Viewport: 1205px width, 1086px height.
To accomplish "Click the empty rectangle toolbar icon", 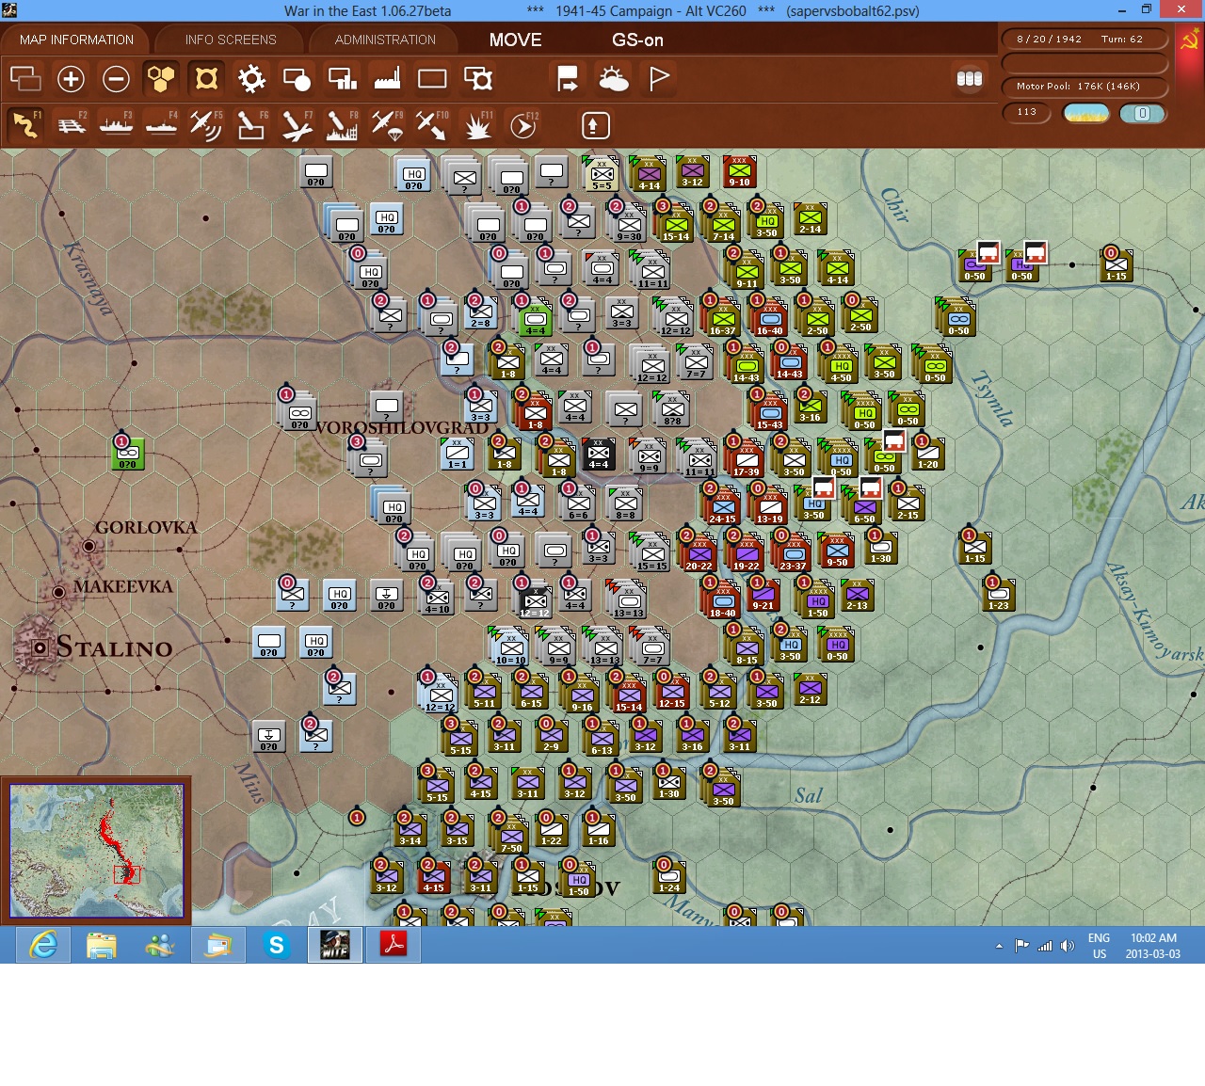I will 432,78.
